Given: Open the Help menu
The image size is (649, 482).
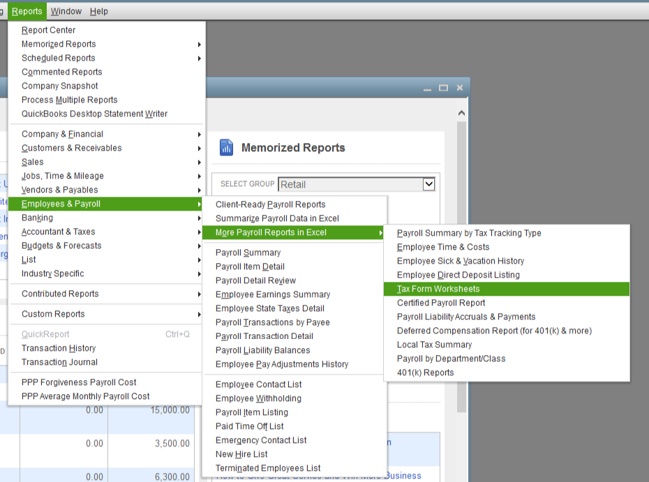Looking at the screenshot, I should pos(99,11).
